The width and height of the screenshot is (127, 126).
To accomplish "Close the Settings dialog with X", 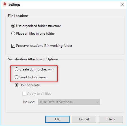I will [x=122, y=4].
